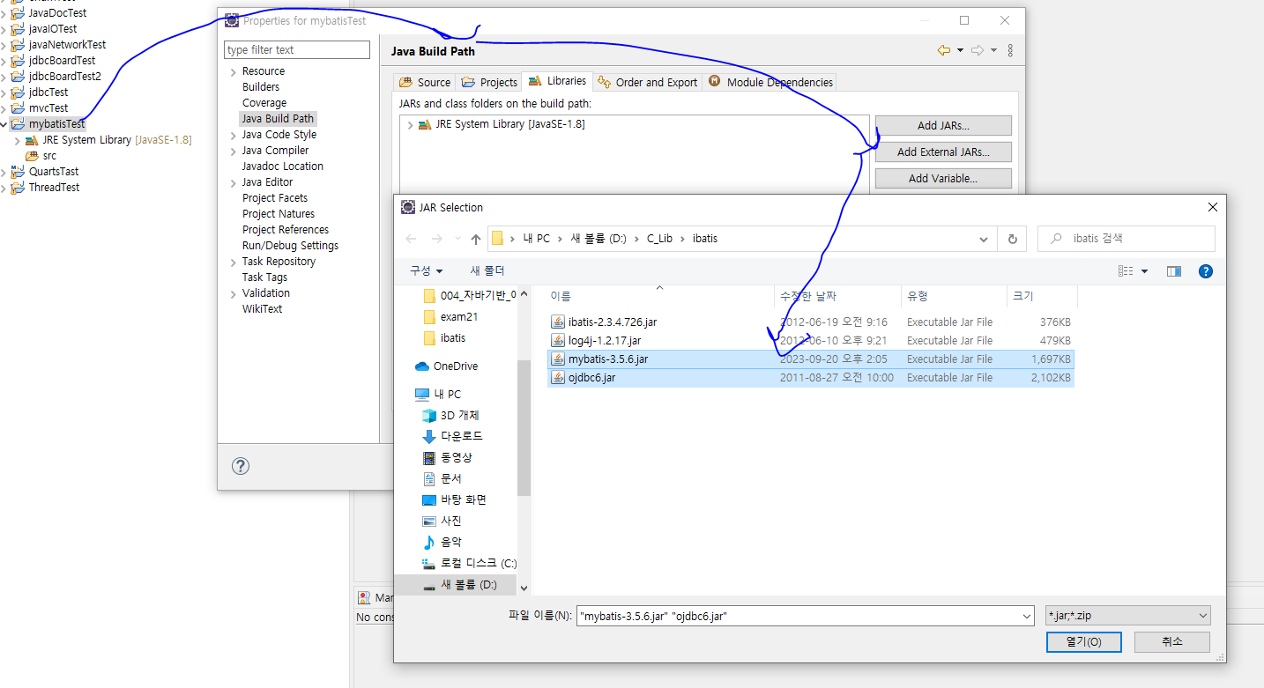Open 문서 folder

[450, 479]
